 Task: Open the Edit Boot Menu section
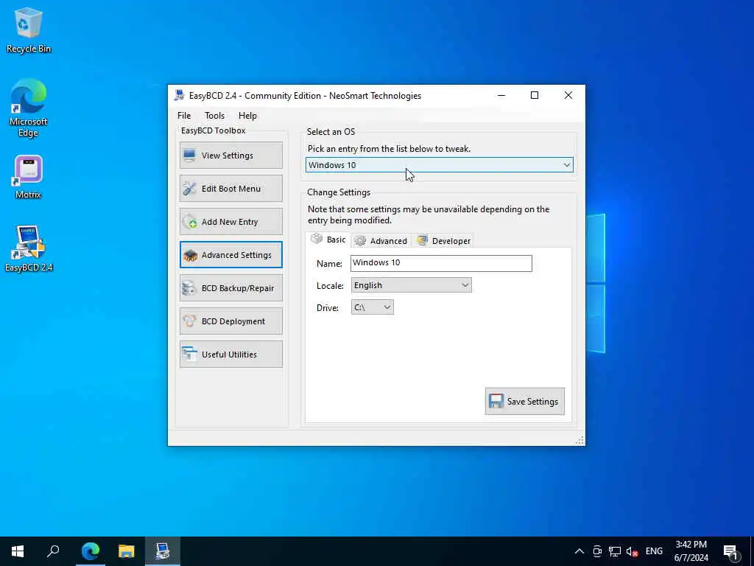(230, 188)
